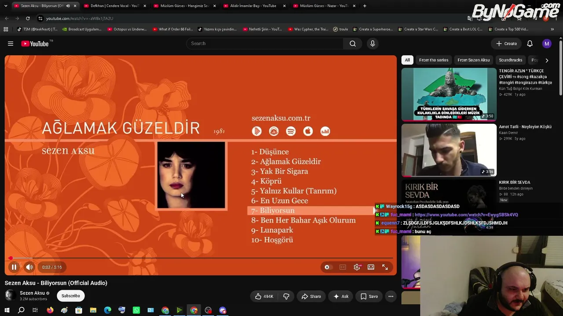The height and width of the screenshot is (316, 563).
Task: Open WhatsApp from the taskbar
Action: tap(136, 310)
